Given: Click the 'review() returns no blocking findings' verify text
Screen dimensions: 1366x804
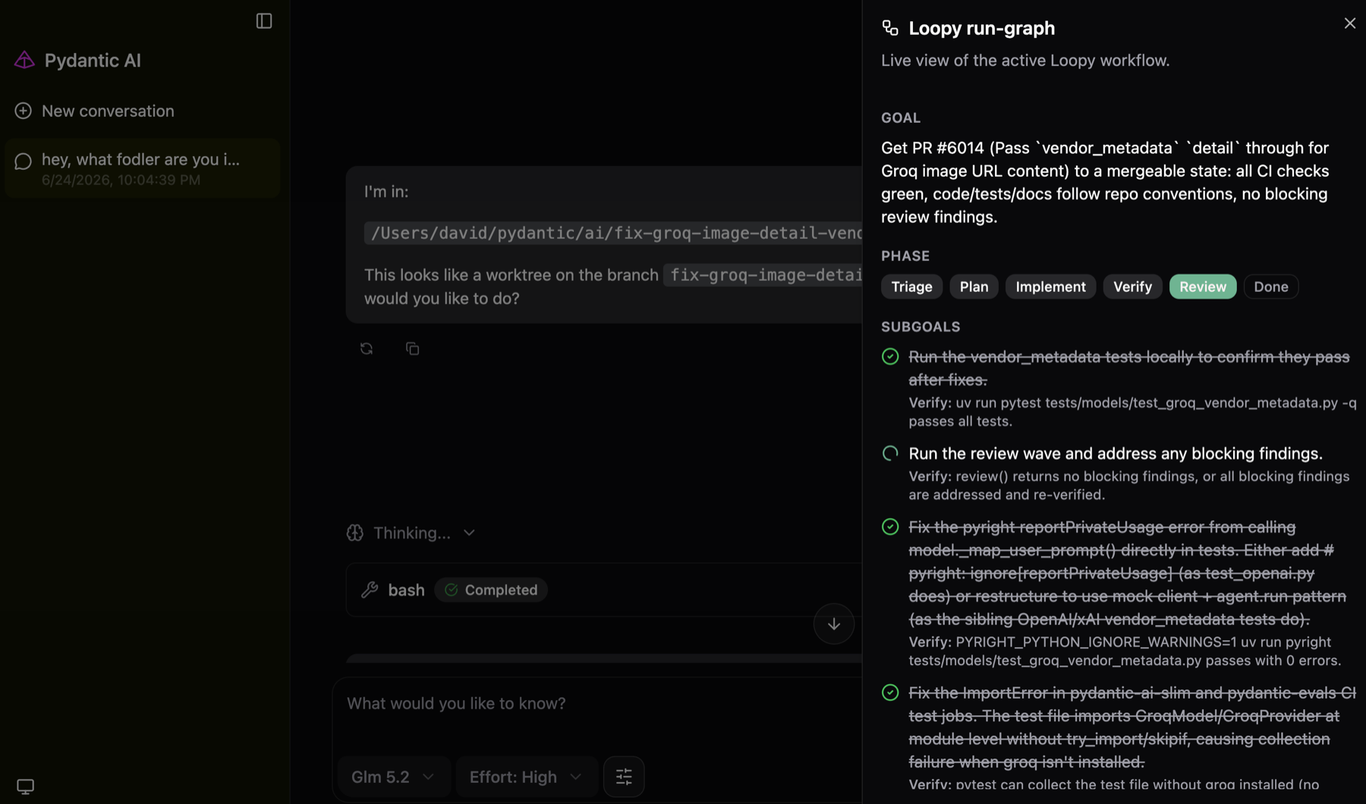Looking at the screenshot, I should tap(1129, 485).
